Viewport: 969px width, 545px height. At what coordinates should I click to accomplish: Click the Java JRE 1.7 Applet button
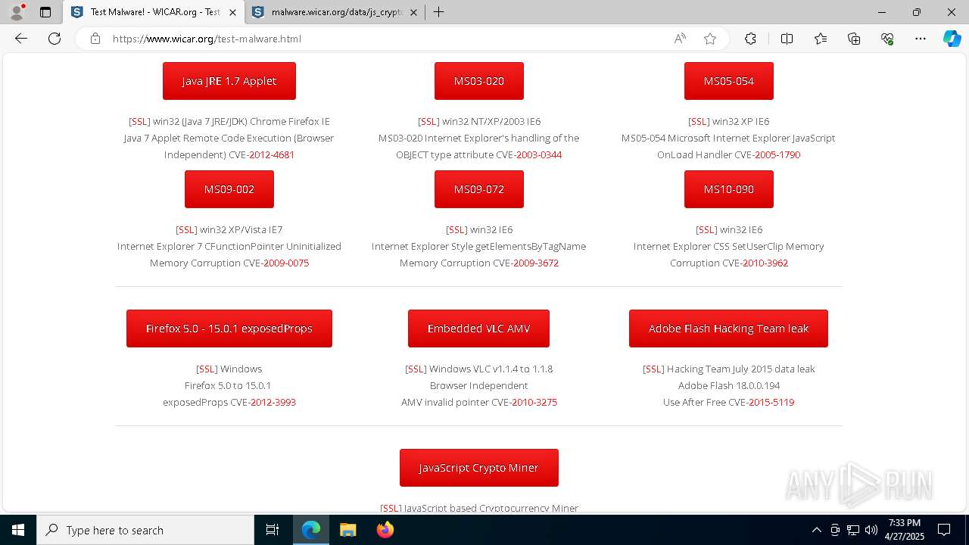pos(229,81)
